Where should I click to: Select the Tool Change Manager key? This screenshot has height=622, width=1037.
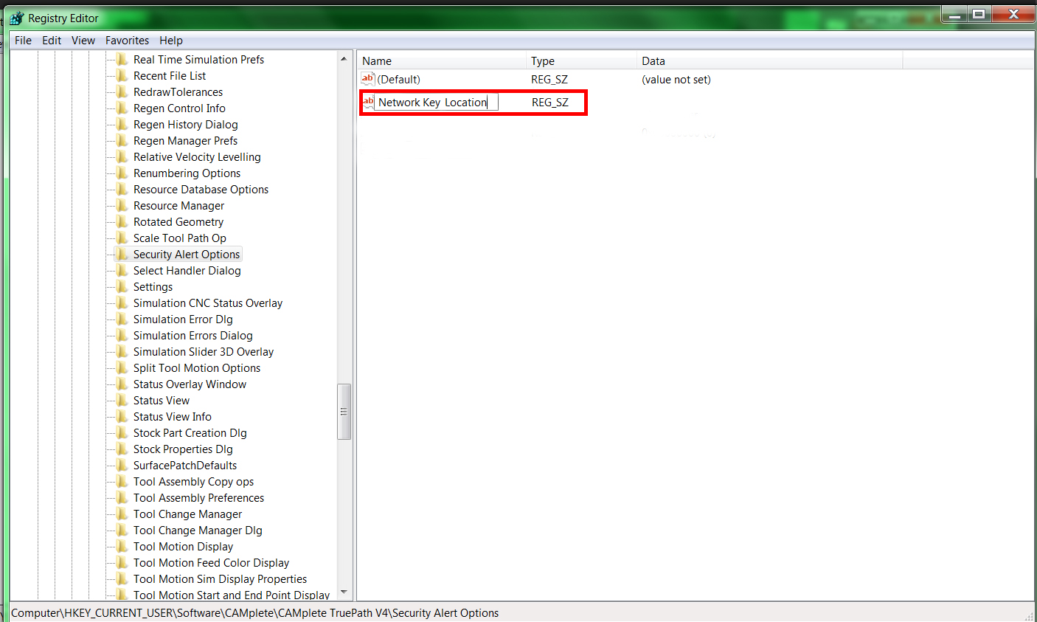(187, 514)
